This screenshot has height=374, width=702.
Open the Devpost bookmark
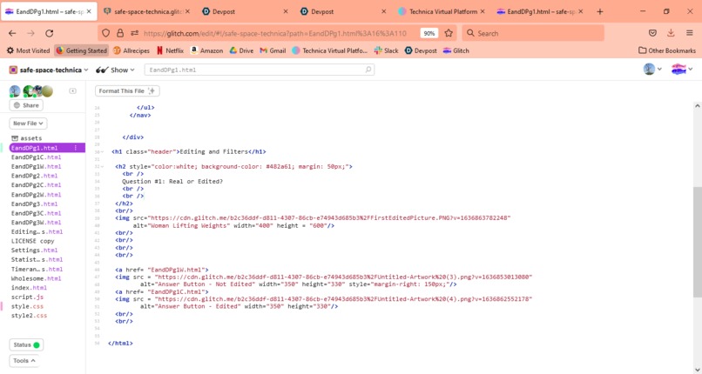(x=421, y=50)
